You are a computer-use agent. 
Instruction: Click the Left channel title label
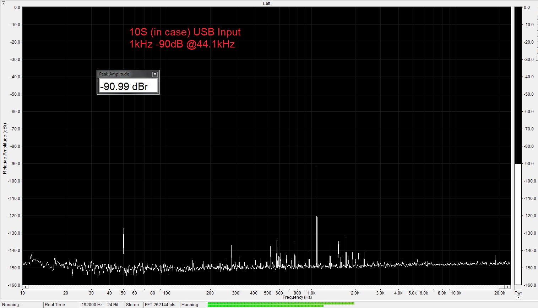pos(267,3)
